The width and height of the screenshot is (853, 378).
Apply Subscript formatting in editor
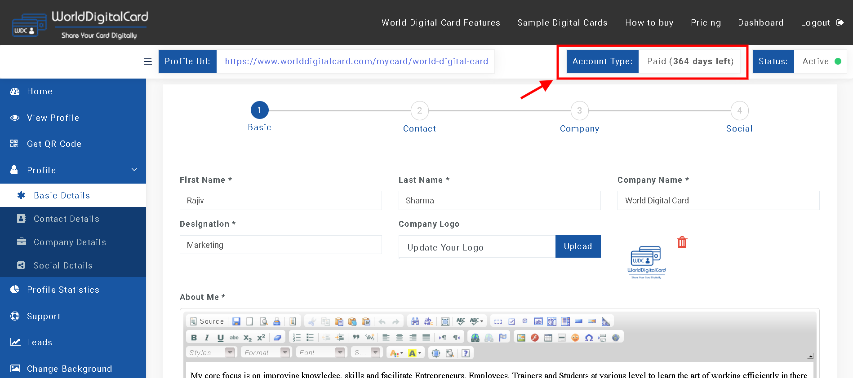[248, 338]
